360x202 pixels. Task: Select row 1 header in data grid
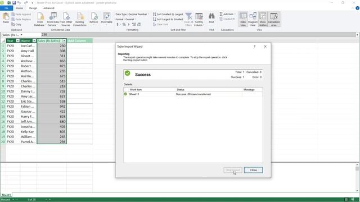[3, 46]
